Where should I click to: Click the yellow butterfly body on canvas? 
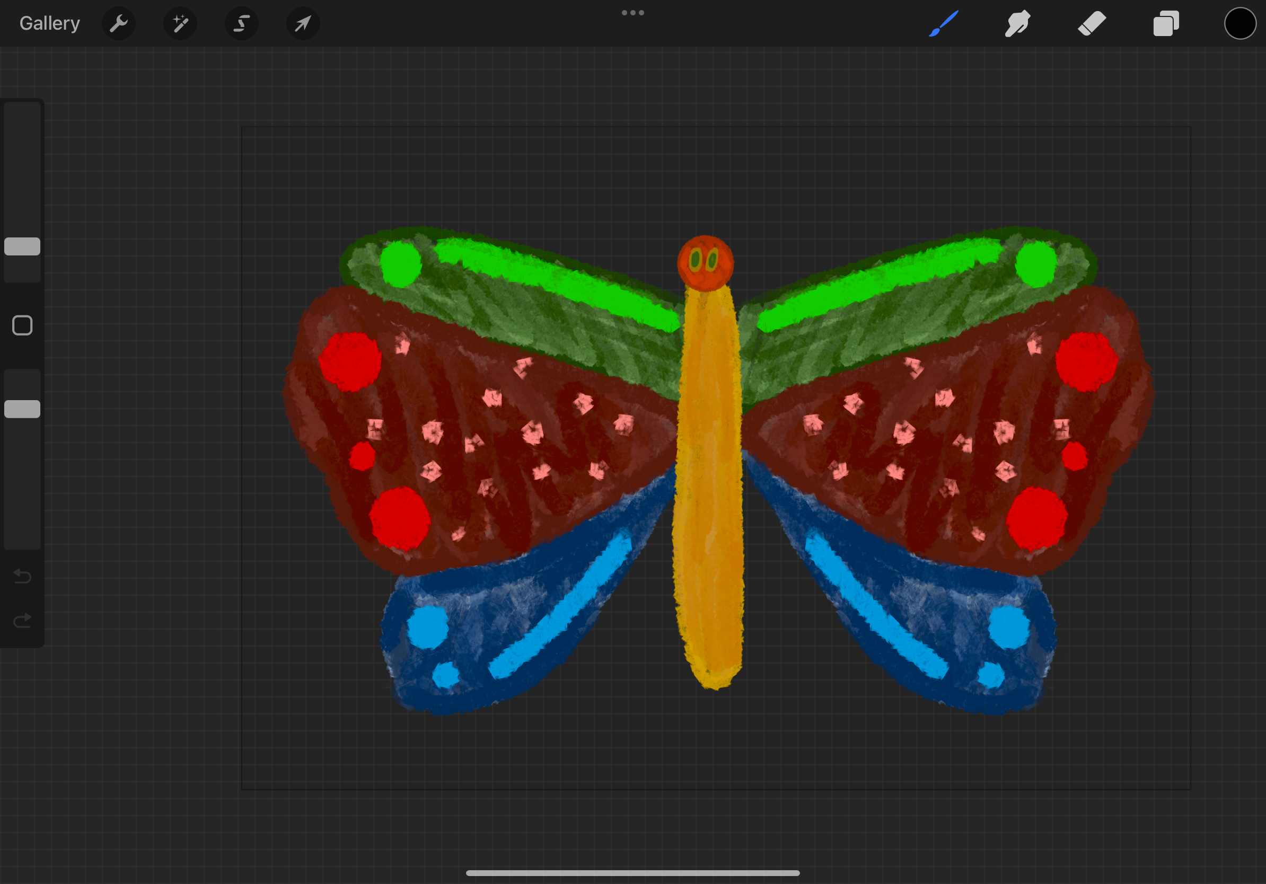708,485
